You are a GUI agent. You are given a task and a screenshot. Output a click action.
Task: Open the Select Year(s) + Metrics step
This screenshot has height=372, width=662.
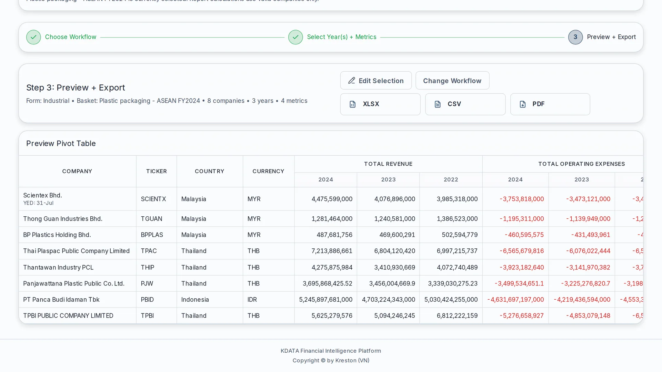click(x=342, y=37)
